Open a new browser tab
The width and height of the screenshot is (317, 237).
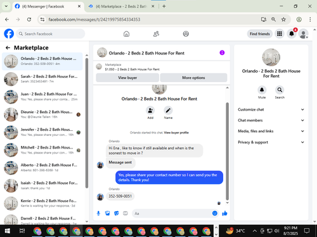[164, 6]
